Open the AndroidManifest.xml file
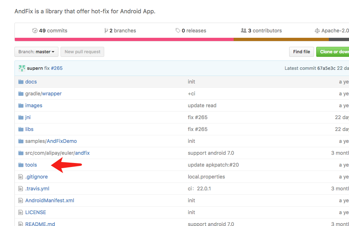349x226 pixels. tap(50, 200)
